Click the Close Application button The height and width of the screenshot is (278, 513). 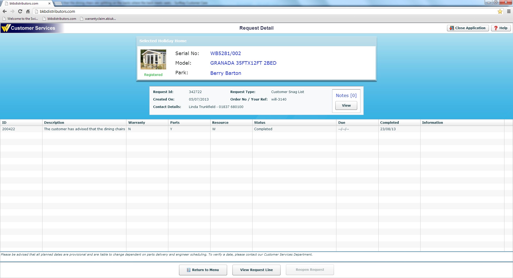468,28
